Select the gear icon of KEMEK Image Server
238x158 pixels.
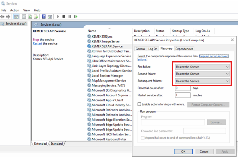pos(89,41)
